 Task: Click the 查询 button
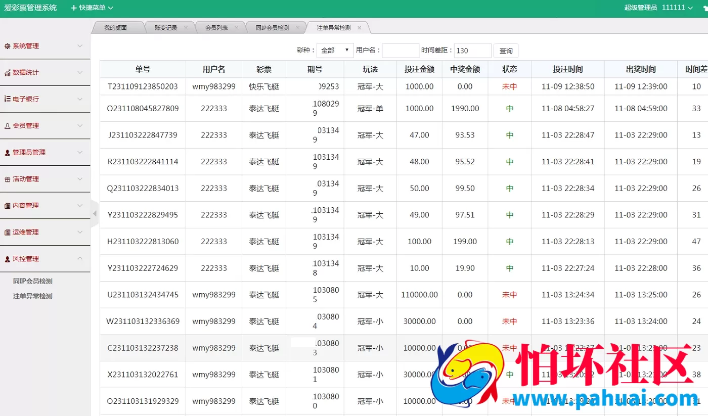(506, 51)
